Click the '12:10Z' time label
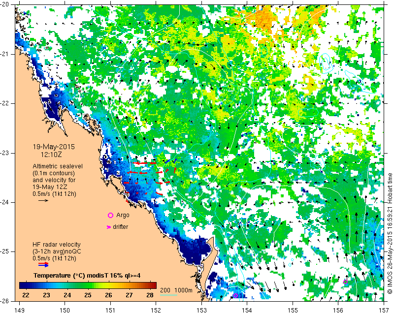 point(51,155)
